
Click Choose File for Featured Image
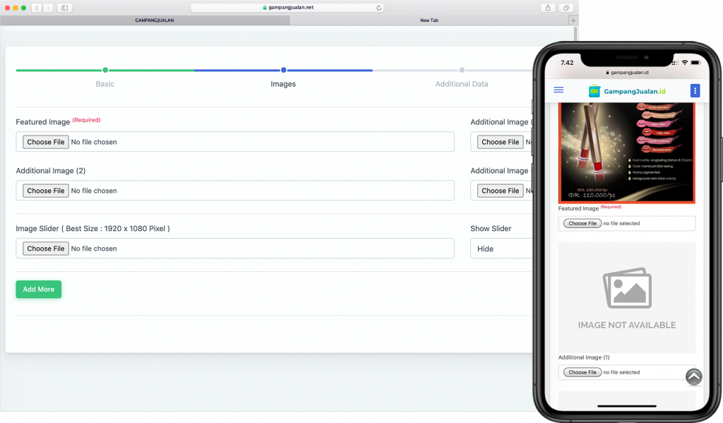coord(46,142)
